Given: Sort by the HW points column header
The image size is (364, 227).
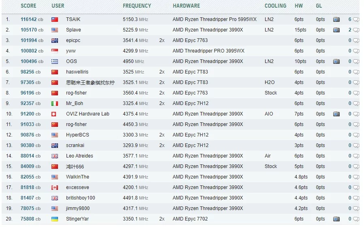Looking at the screenshot, I should click(x=299, y=6).
